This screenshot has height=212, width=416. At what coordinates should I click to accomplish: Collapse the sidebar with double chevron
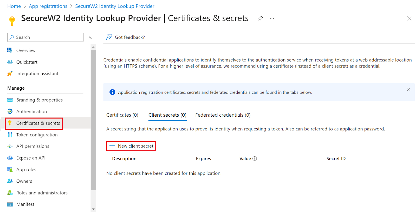90,37
